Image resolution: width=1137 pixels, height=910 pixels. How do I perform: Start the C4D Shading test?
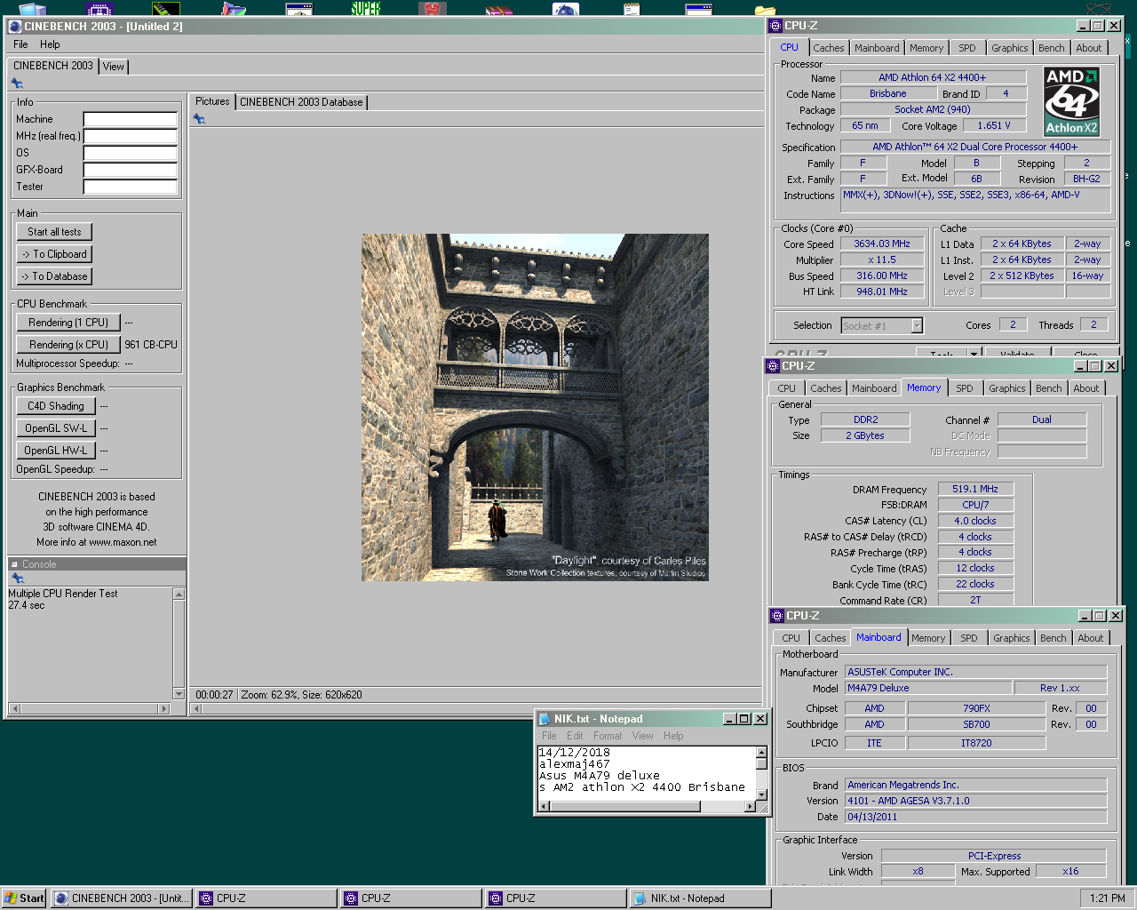[x=56, y=406]
